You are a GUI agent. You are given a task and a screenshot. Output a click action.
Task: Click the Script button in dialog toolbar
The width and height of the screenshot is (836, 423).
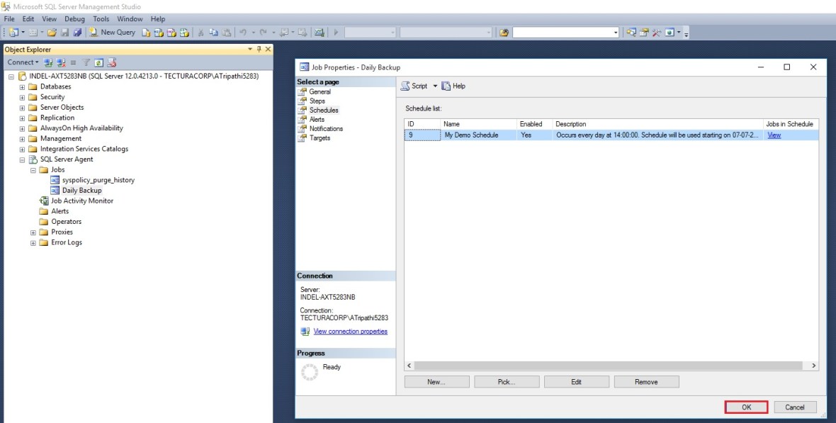(x=415, y=86)
